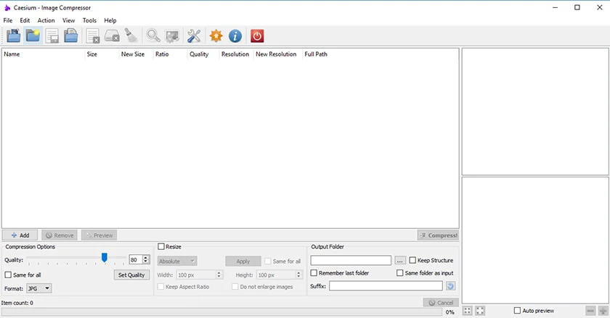This screenshot has height=318, width=610.
Task: Click the bottom compression progress bar
Action: coord(221,312)
